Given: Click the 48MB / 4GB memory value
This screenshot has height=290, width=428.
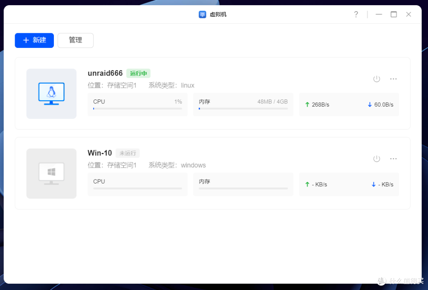Looking at the screenshot, I should [x=272, y=102].
